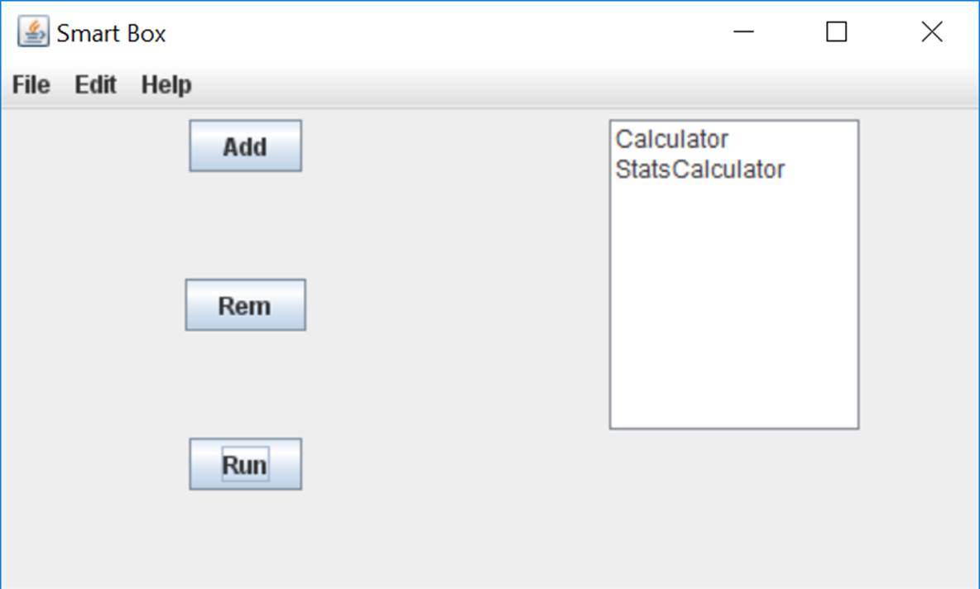Highlight the Calculator entry

[x=672, y=138]
